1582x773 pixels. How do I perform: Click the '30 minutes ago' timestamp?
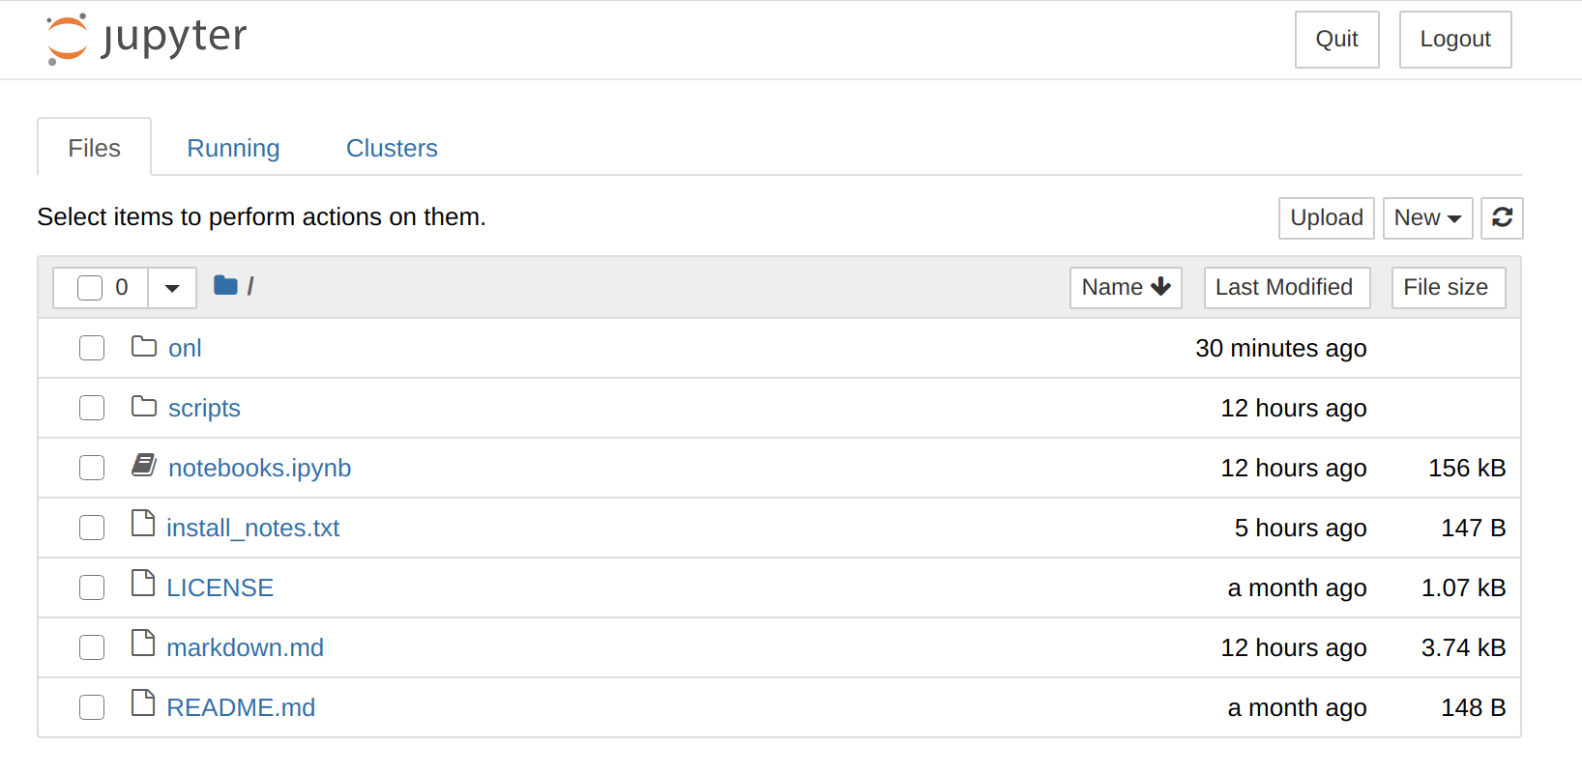[1280, 348]
